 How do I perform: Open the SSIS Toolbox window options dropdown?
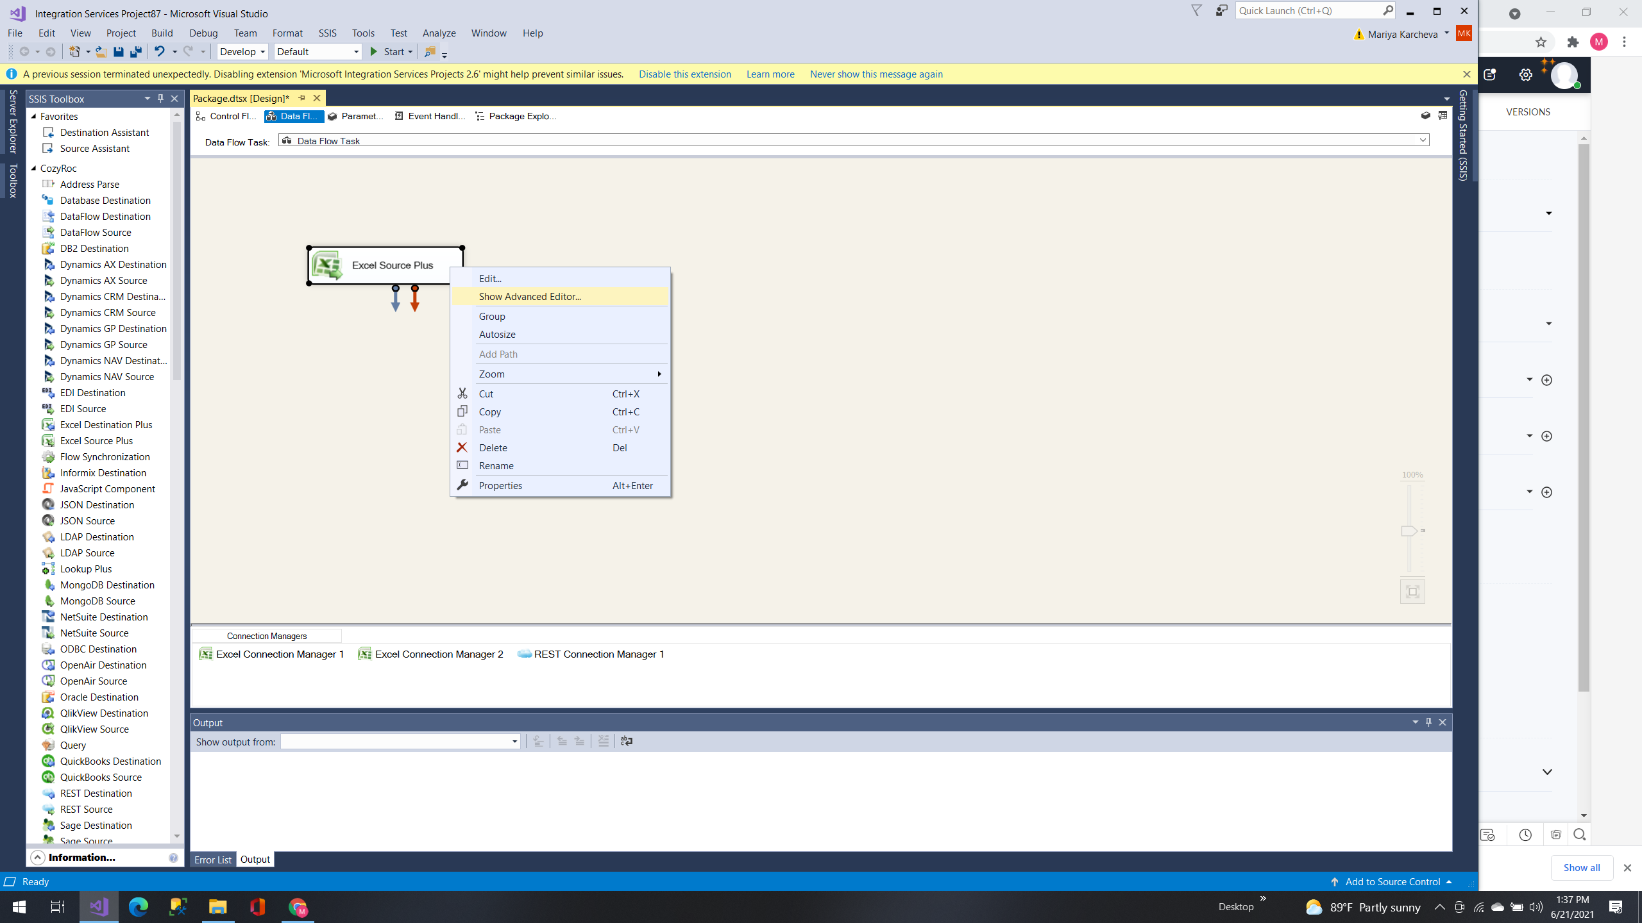(147, 99)
